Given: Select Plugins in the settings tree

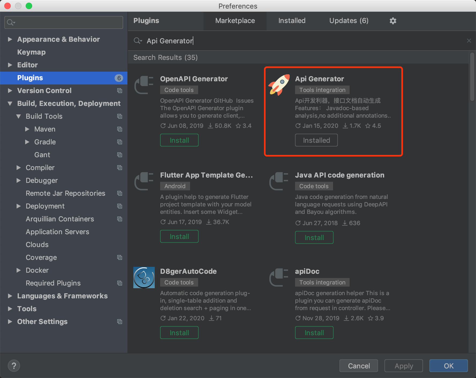Looking at the screenshot, I should [x=64, y=78].
